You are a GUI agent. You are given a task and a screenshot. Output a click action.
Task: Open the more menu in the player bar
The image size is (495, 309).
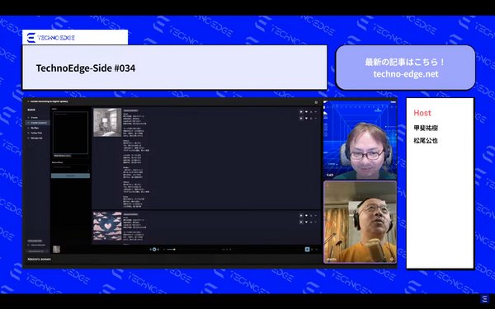pyautogui.click(x=316, y=250)
